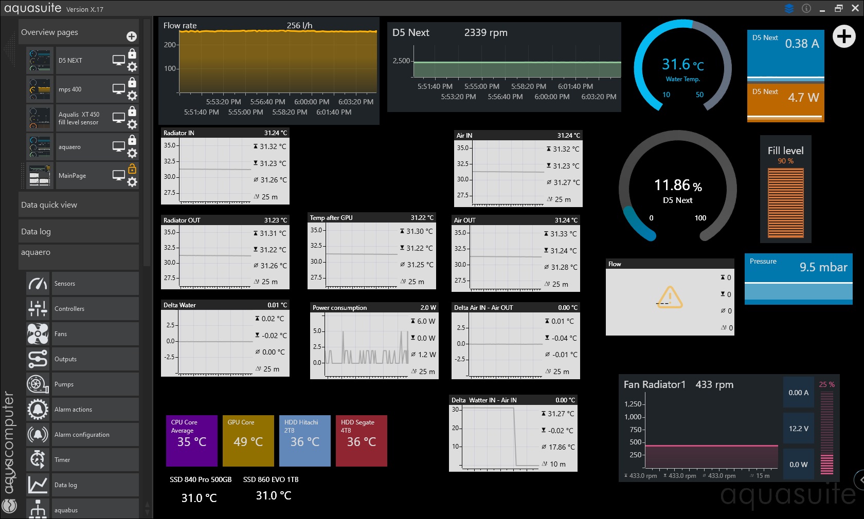
Task: Open the Aqualis XT 450 overview page
Action: [79, 118]
